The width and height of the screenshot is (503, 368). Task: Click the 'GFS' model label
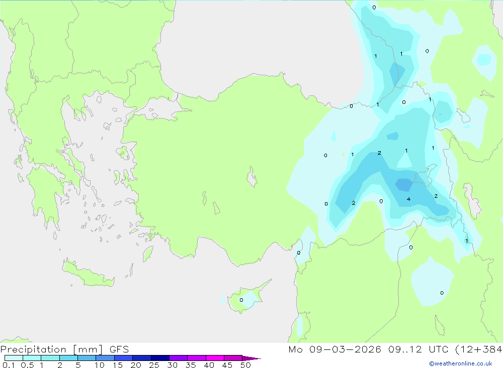pyautogui.click(x=119, y=349)
